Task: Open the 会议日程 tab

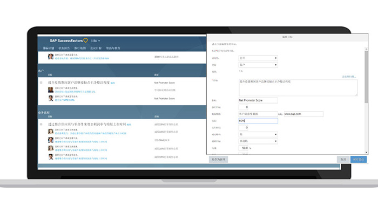Action: click(x=96, y=48)
